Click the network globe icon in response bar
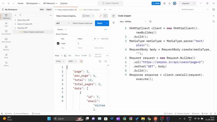Viewport: 217px width, 122px height. pos(65,56)
